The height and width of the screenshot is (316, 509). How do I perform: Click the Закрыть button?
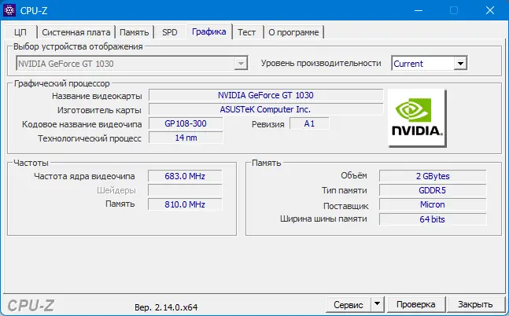pos(475,305)
